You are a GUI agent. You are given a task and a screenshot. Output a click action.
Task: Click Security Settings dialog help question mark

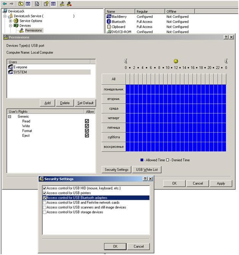[145, 179]
